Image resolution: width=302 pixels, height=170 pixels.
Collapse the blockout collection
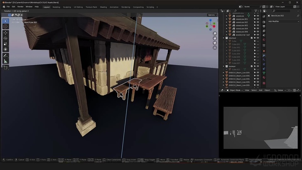click(224, 38)
